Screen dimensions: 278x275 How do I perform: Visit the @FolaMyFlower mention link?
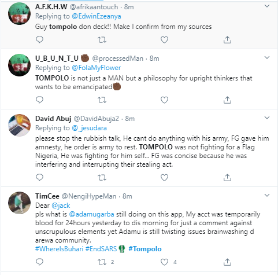pyautogui.click(x=97, y=68)
